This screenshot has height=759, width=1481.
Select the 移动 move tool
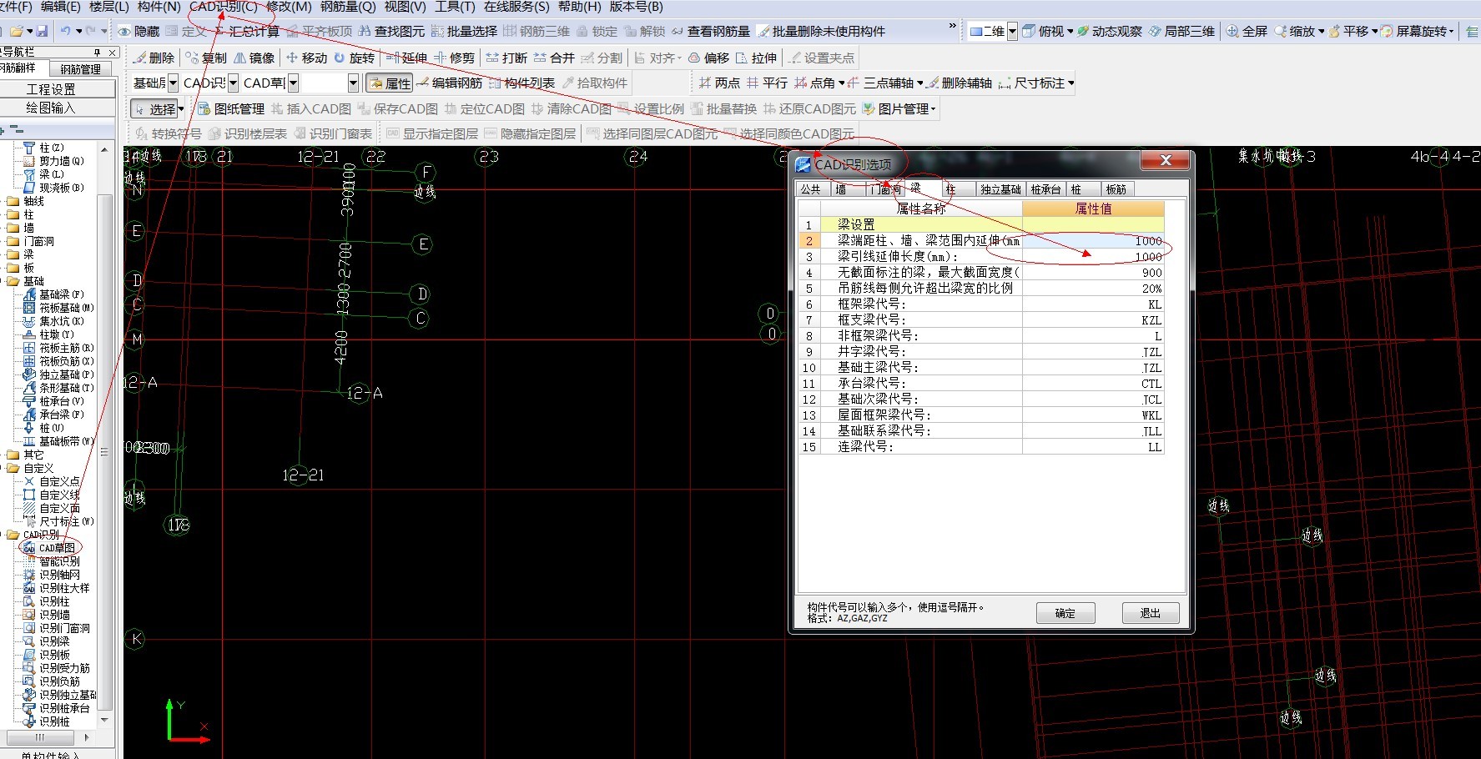(306, 58)
